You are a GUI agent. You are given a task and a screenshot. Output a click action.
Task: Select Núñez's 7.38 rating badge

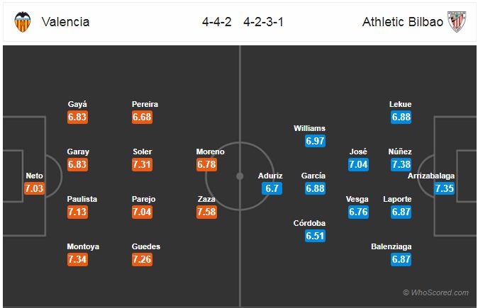[x=401, y=164]
